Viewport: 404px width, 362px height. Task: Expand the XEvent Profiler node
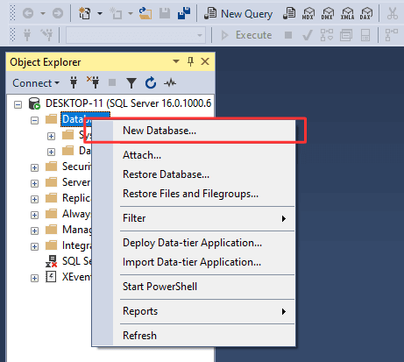[x=34, y=278]
